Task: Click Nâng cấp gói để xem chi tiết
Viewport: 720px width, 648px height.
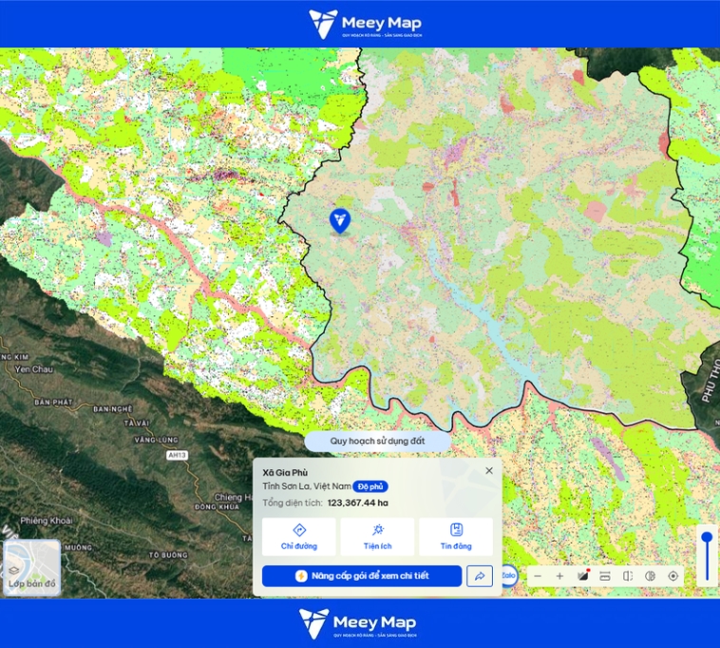Action: (x=362, y=576)
